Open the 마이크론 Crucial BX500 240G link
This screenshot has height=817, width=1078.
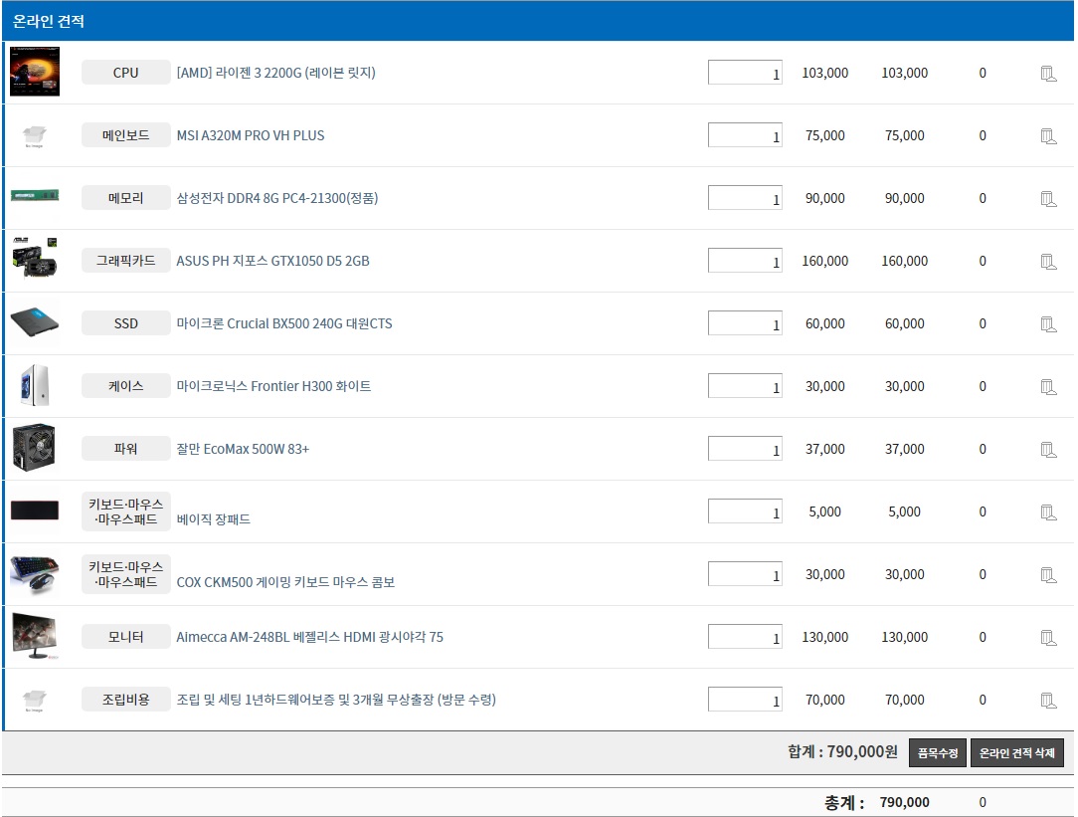[283, 323]
